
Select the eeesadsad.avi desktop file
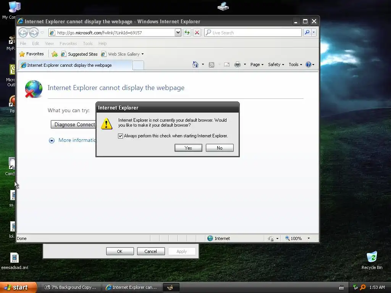tap(15, 261)
